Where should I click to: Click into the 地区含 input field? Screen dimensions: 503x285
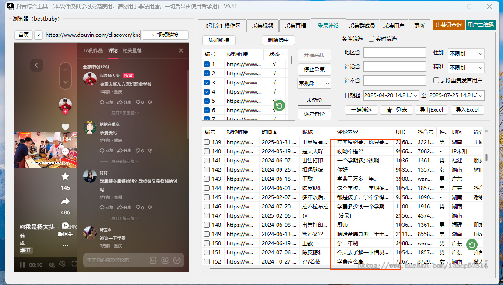click(x=394, y=53)
